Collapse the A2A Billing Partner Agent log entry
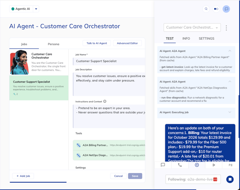The image size is (240, 190). (x=230, y=51)
